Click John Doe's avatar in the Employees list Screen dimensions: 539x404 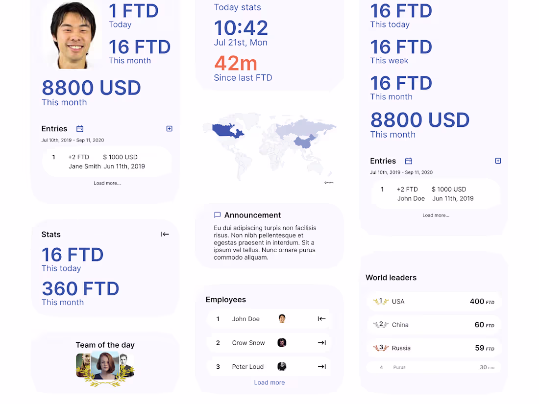coord(282,319)
